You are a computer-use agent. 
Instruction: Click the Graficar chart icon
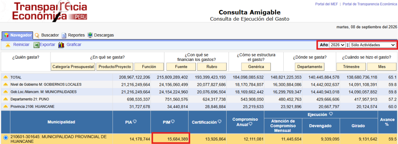61,45
